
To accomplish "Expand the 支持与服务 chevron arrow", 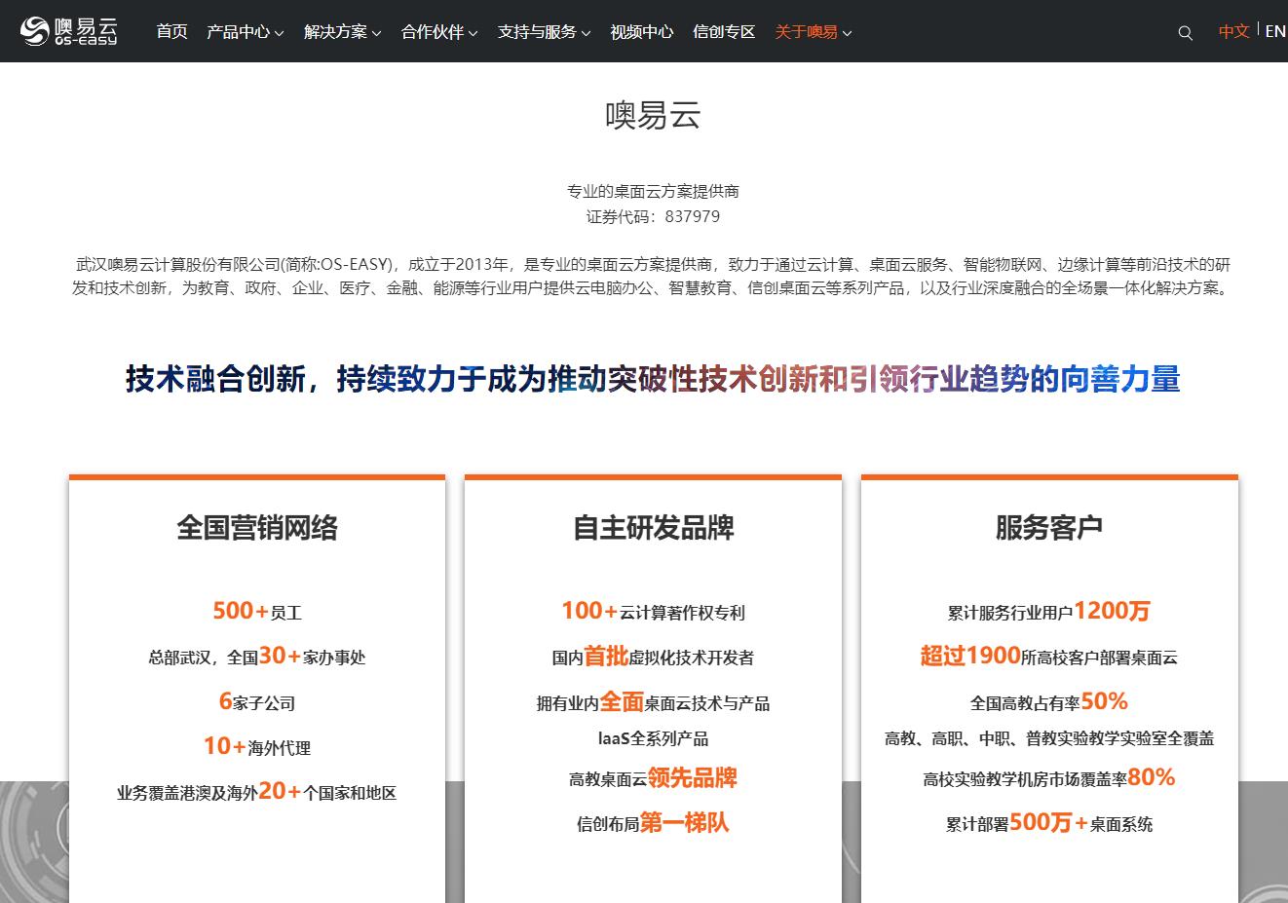I will pos(586,33).
